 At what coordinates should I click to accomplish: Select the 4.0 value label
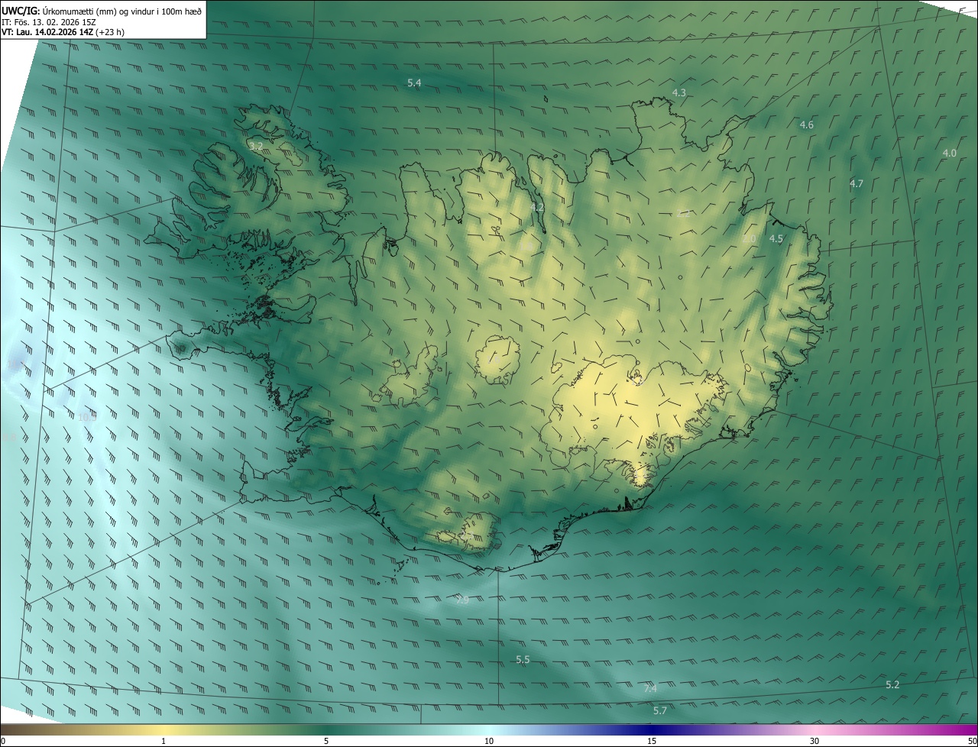[949, 153]
